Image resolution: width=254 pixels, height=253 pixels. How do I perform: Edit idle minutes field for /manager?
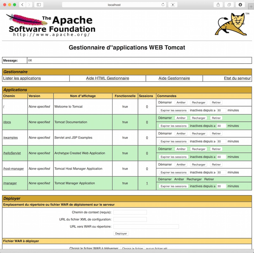(221, 186)
